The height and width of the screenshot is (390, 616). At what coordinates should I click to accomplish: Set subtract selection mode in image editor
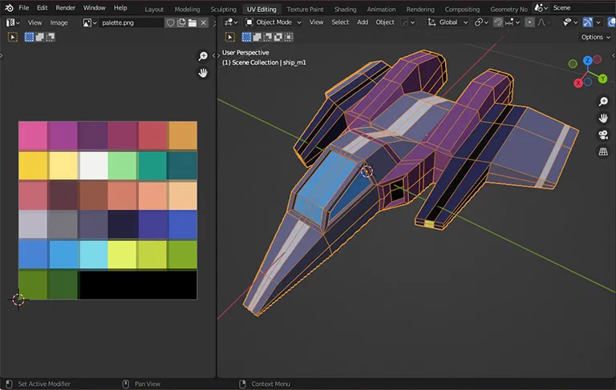point(51,38)
